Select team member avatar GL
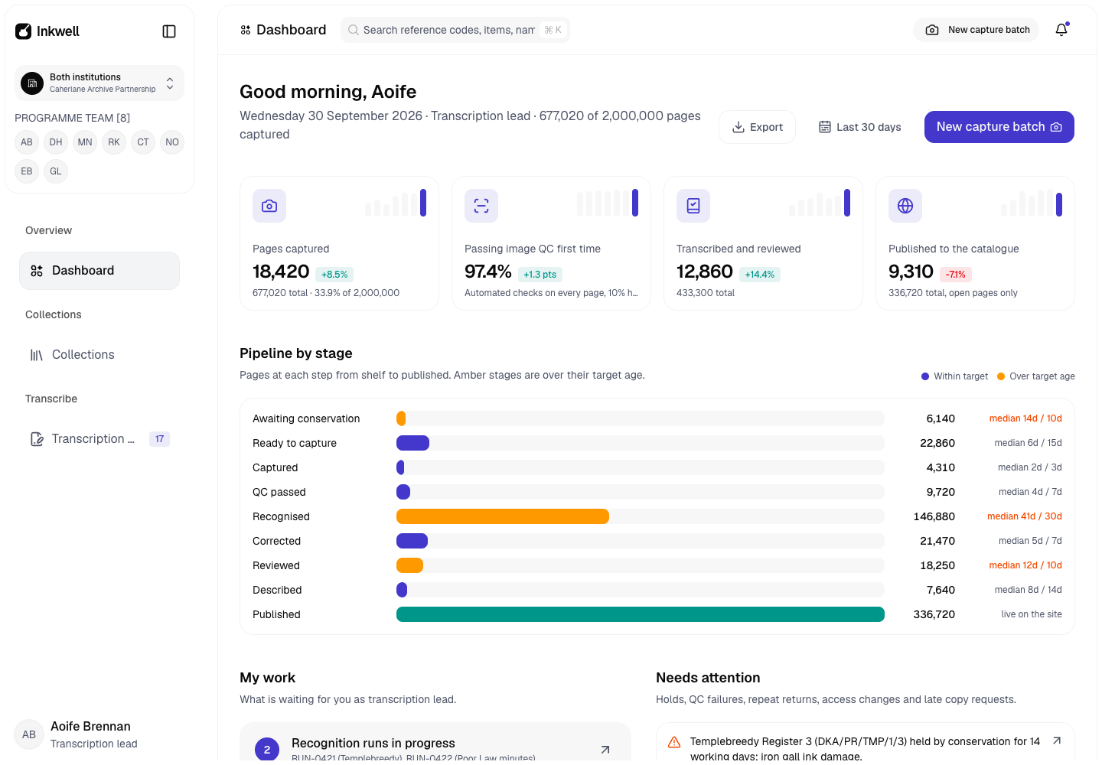The width and height of the screenshot is (1102, 765). click(56, 171)
